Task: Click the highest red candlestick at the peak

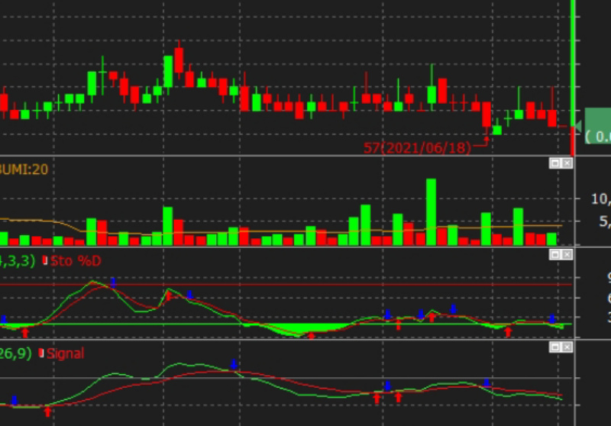Action: coord(179,60)
